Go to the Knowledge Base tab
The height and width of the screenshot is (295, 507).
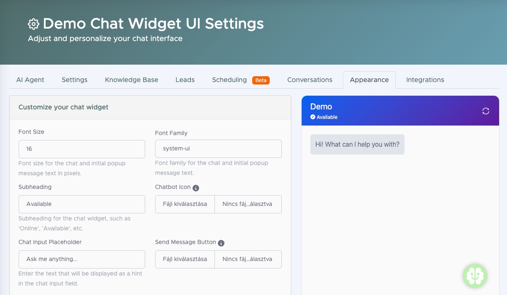point(132,80)
